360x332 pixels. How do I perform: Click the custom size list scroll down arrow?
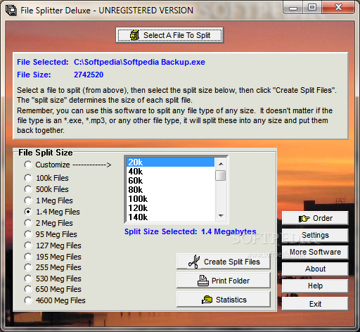(221, 215)
